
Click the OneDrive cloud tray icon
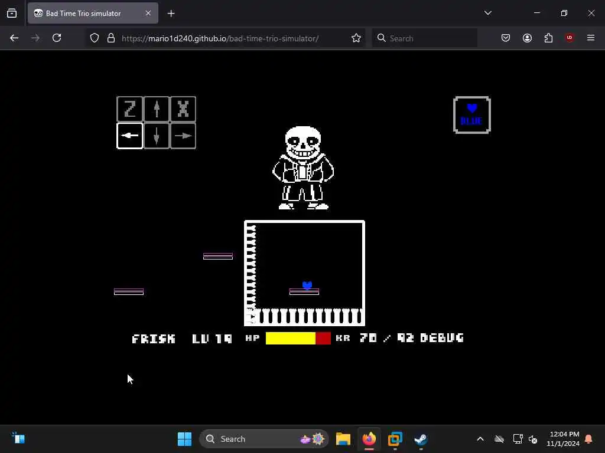click(499, 439)
